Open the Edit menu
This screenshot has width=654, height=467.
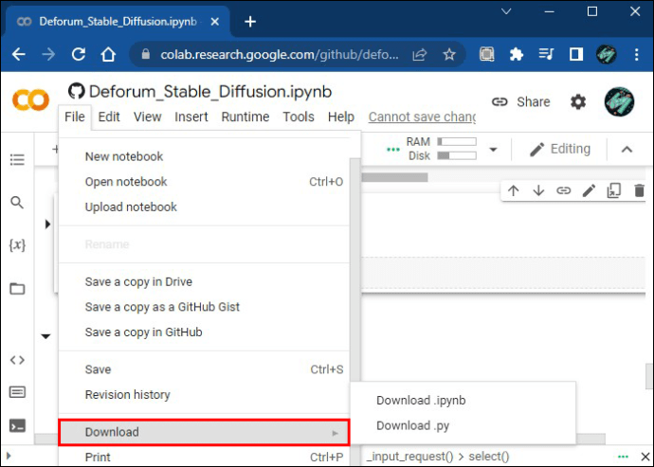[109, 117]
